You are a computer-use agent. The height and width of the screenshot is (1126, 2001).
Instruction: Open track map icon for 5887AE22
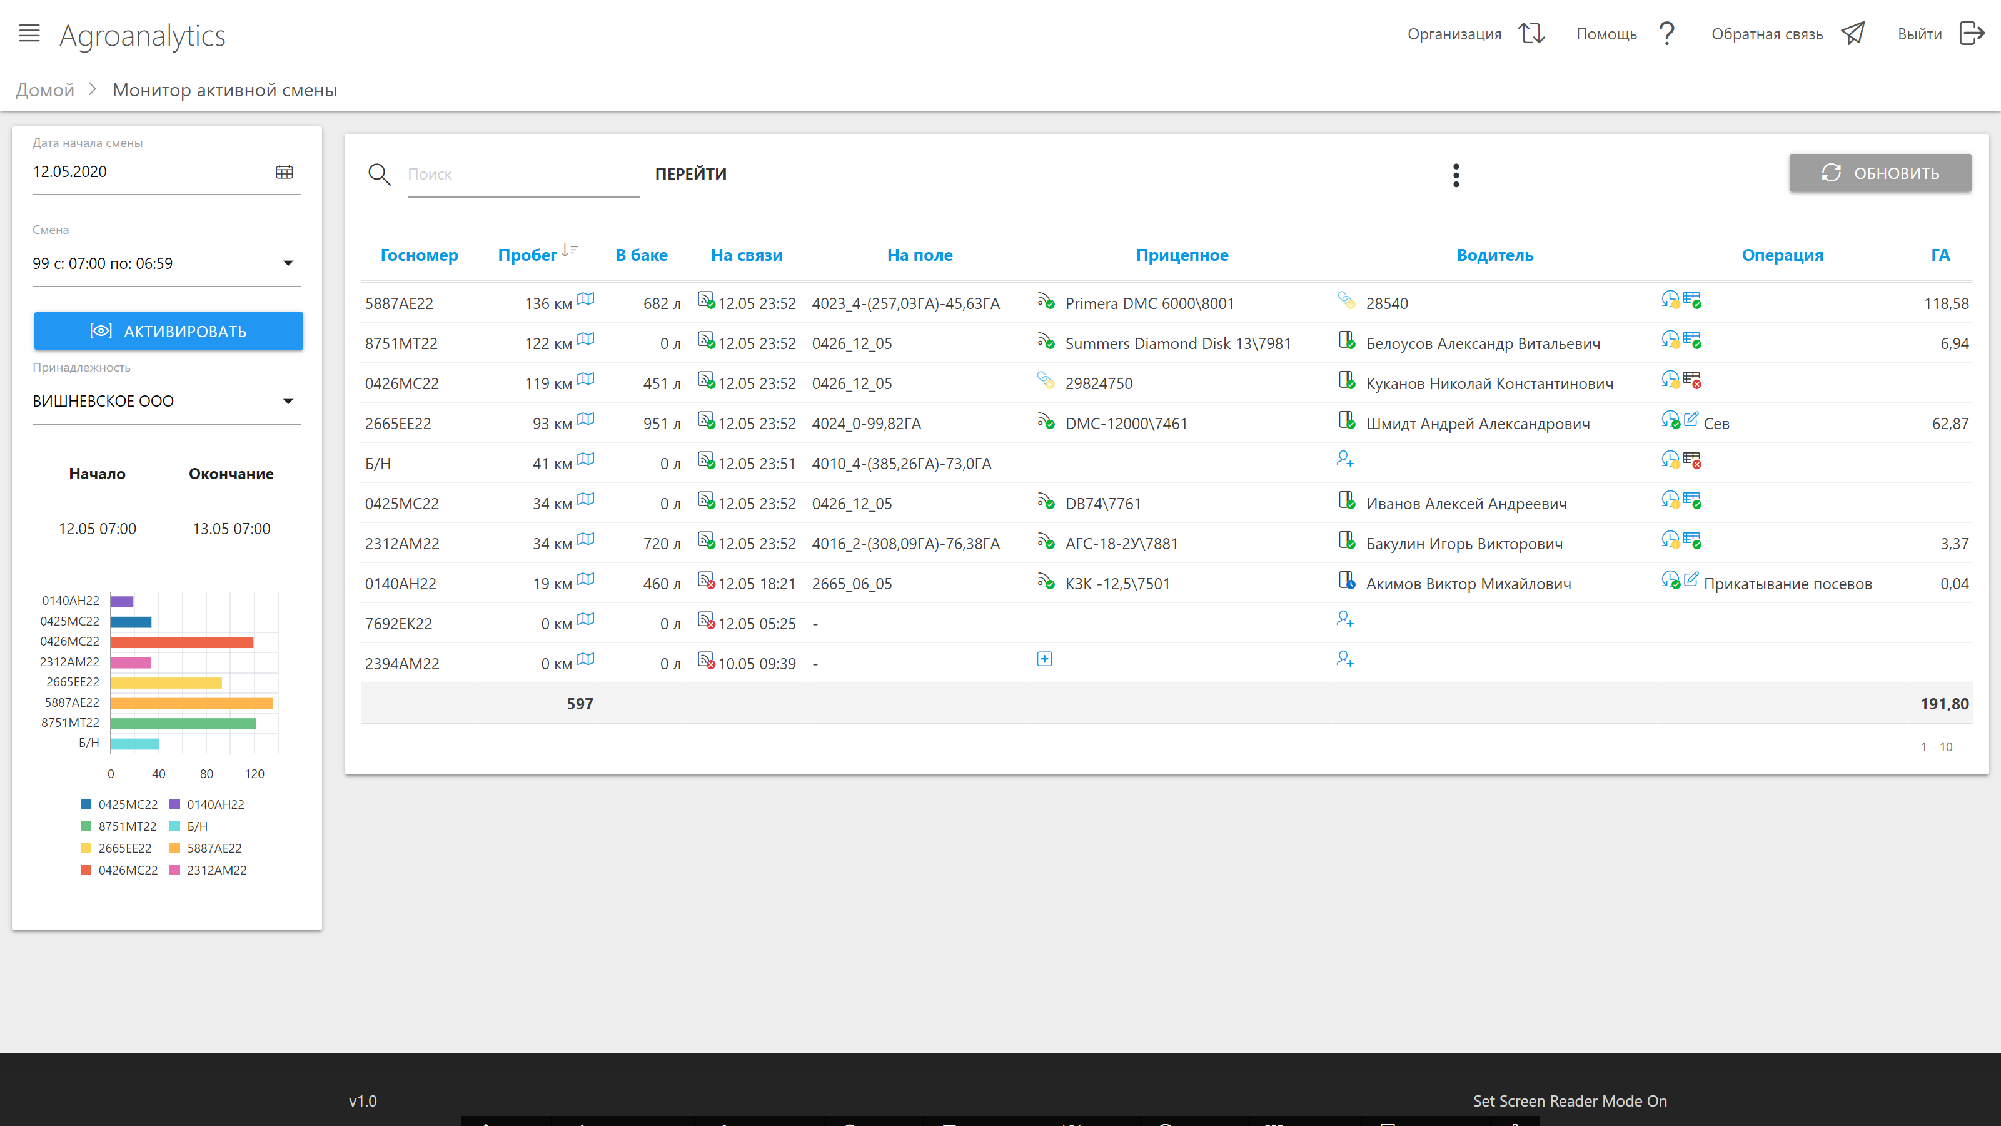(x=586, y=299)
